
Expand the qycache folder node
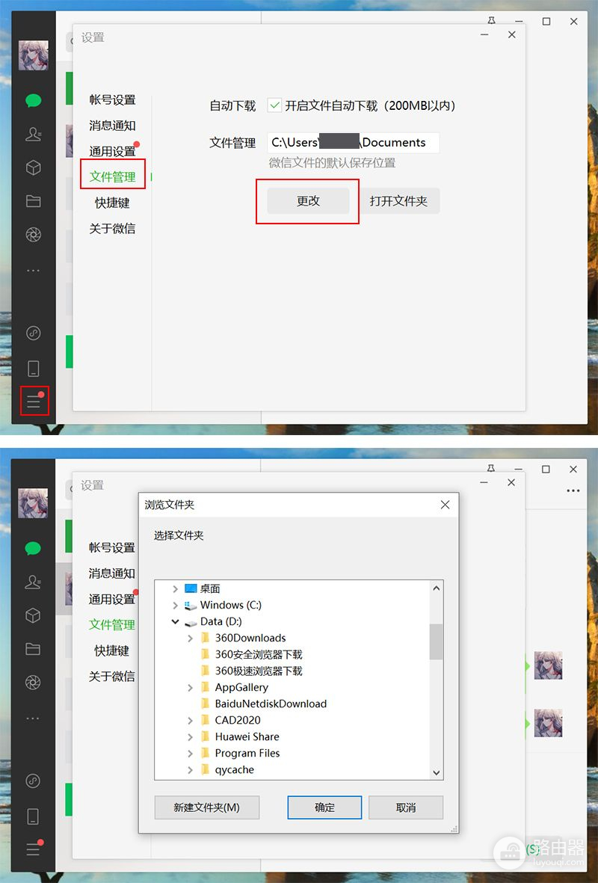click(x=191, y=770)
